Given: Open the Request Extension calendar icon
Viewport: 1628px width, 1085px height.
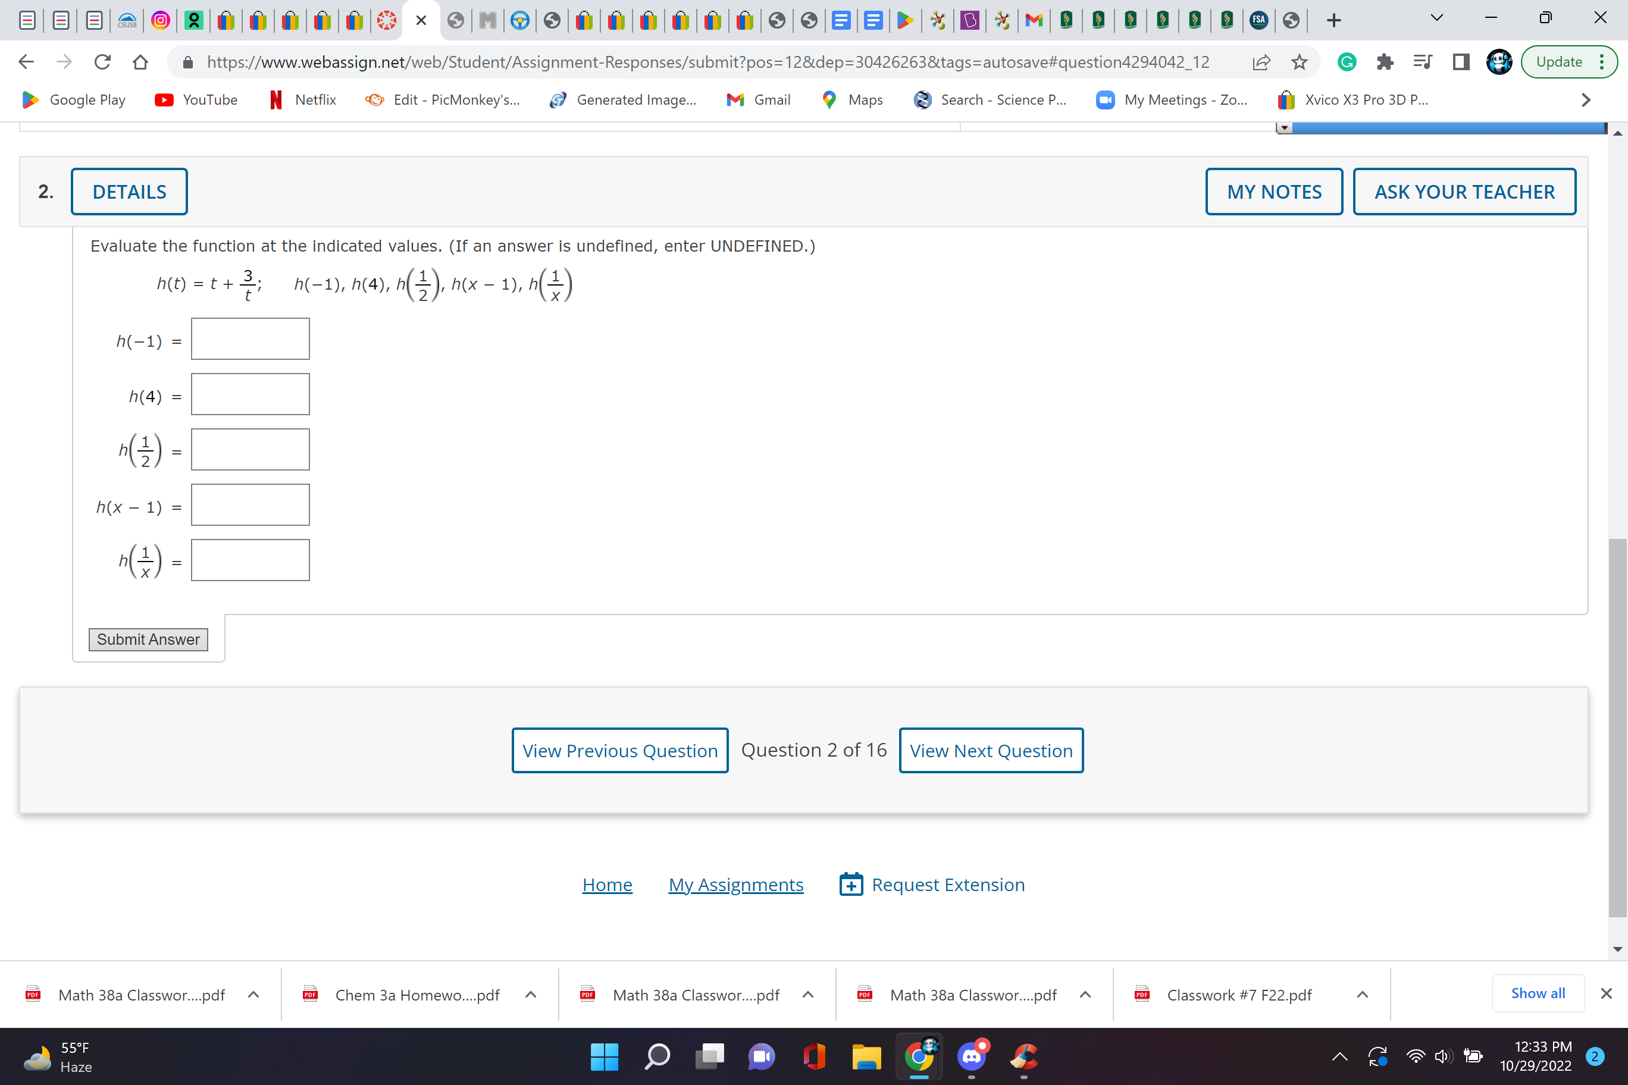Looking at the screenshot, I should pyautogui.click(x=851, y=885).
